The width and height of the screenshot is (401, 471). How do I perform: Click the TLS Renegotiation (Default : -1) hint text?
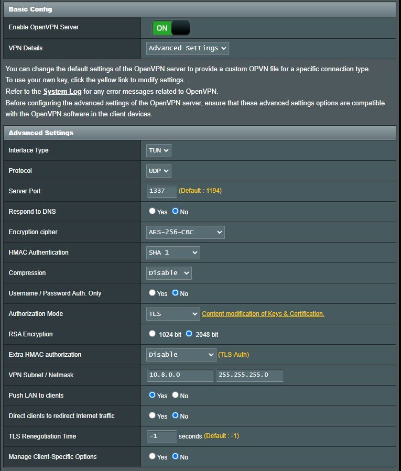tap(222, 436)
